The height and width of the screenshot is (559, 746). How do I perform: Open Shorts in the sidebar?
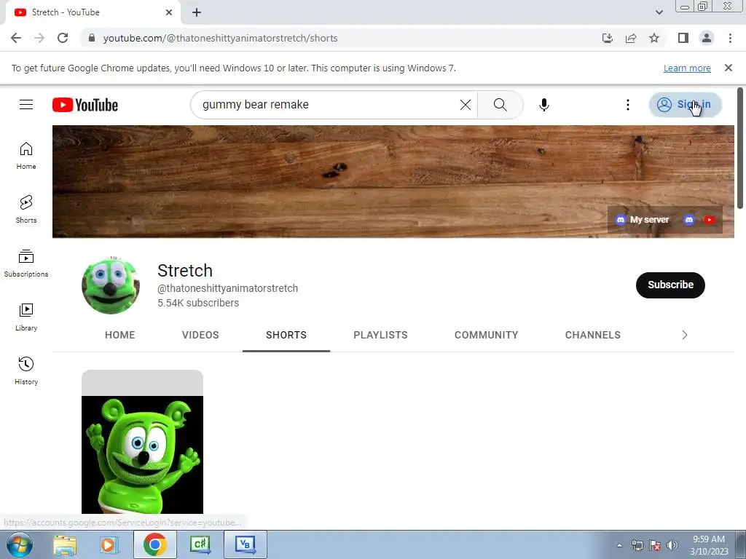coord(26,210)
